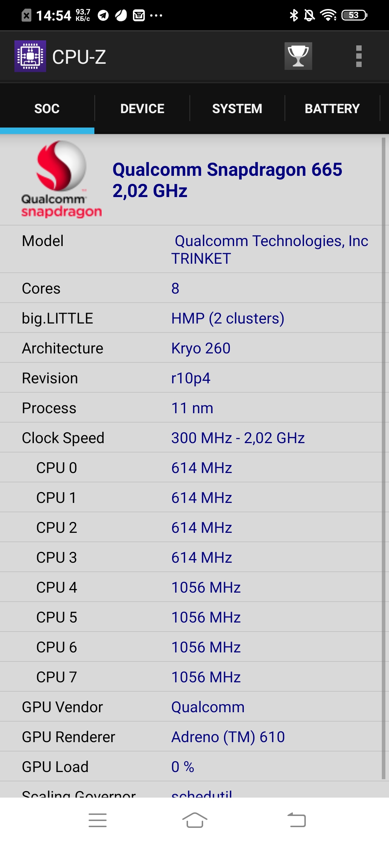Tap the CPU-Z app logo icon
389x843 pixels.
30,56
